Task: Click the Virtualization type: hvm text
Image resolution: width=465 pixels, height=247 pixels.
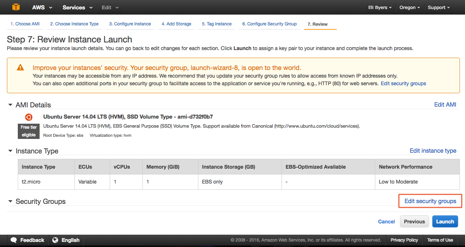Action: [x=110, y=135]
